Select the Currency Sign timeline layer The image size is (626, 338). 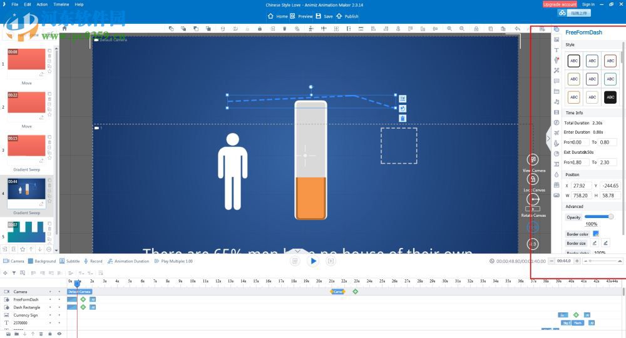click(x=26, y=315)
